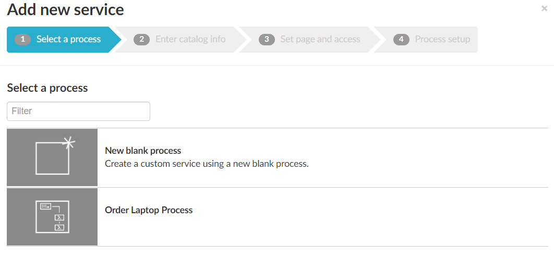Screen dimensions: 554x257
Task: Jump to the Process setup step
Action: point(442,39)
